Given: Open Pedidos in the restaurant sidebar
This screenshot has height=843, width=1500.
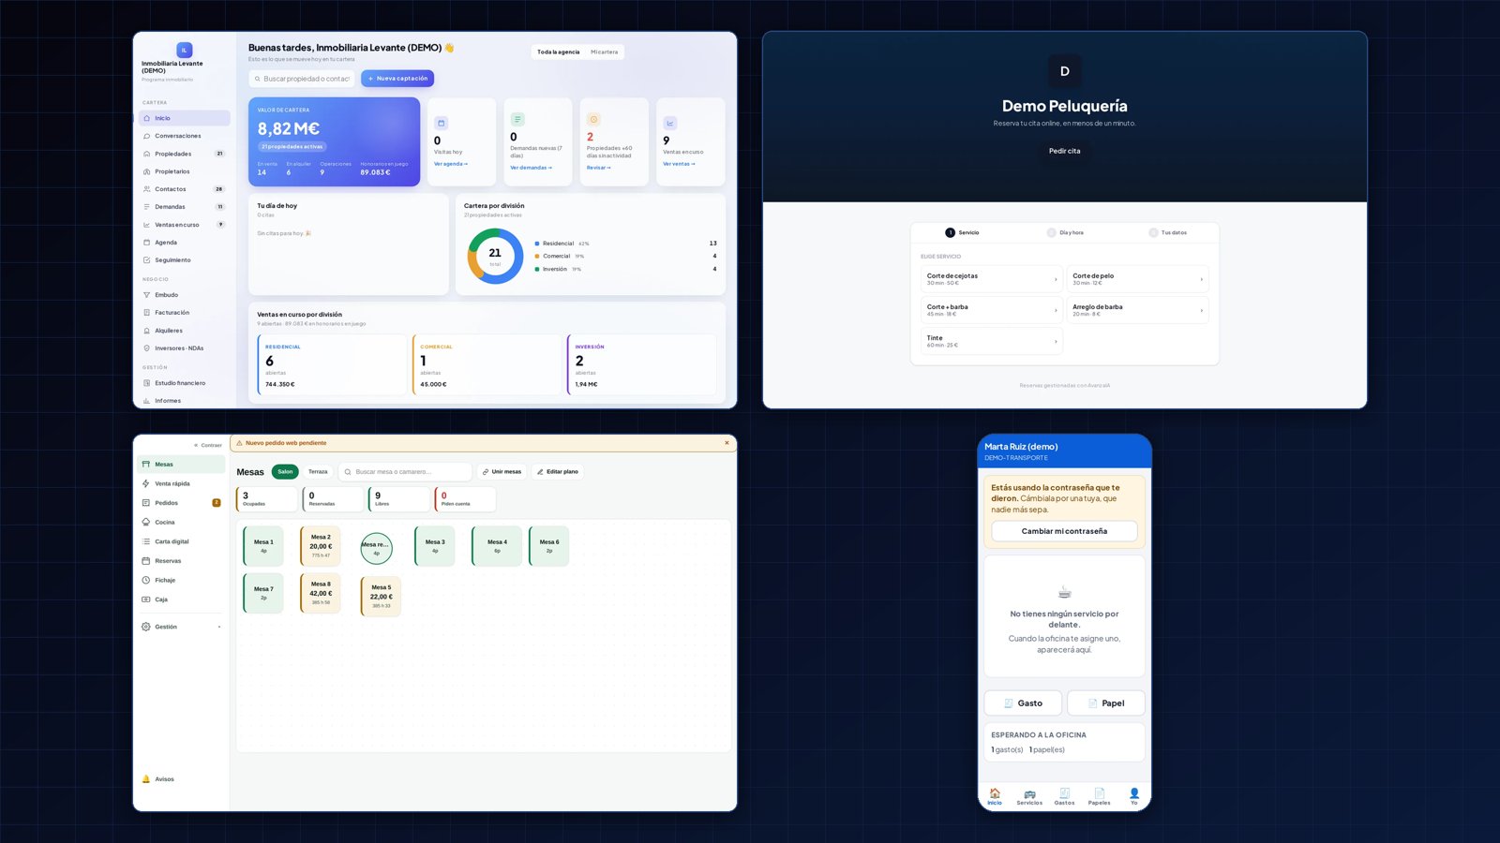Looking at the screenshot, I should tap(181, 503).
